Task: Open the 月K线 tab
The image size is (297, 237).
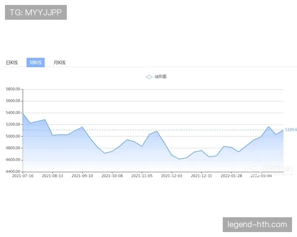Action: pos(59,63)
